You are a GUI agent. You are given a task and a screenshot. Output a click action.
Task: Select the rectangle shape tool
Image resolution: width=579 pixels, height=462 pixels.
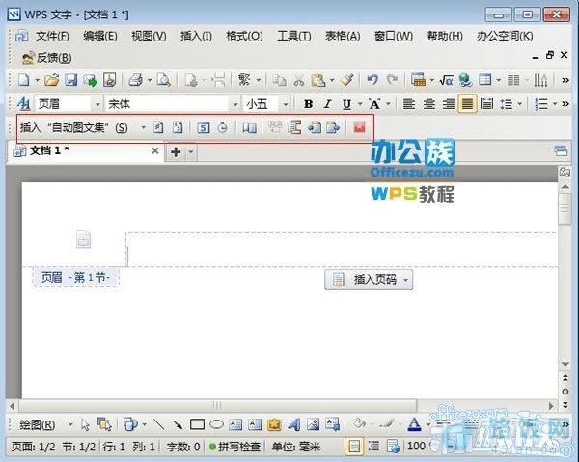coord(197,424)
